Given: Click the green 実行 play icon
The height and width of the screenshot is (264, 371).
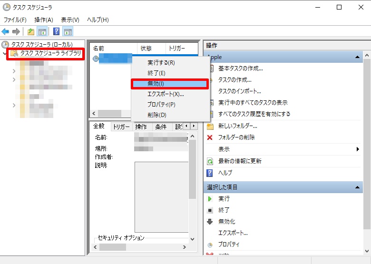Looking at the screenshot, I should [210, 199].
